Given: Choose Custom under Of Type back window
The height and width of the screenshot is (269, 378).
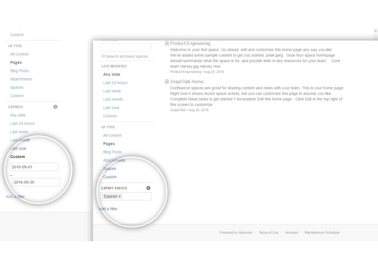Looking at the screenshot, I should pyautogui.click(x=17, y=95).
